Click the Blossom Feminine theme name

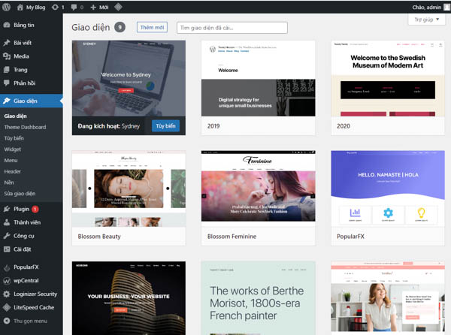tap(232, 237)
